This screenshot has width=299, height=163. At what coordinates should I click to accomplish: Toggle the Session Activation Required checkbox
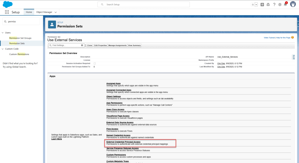click(x=95, y=63)
